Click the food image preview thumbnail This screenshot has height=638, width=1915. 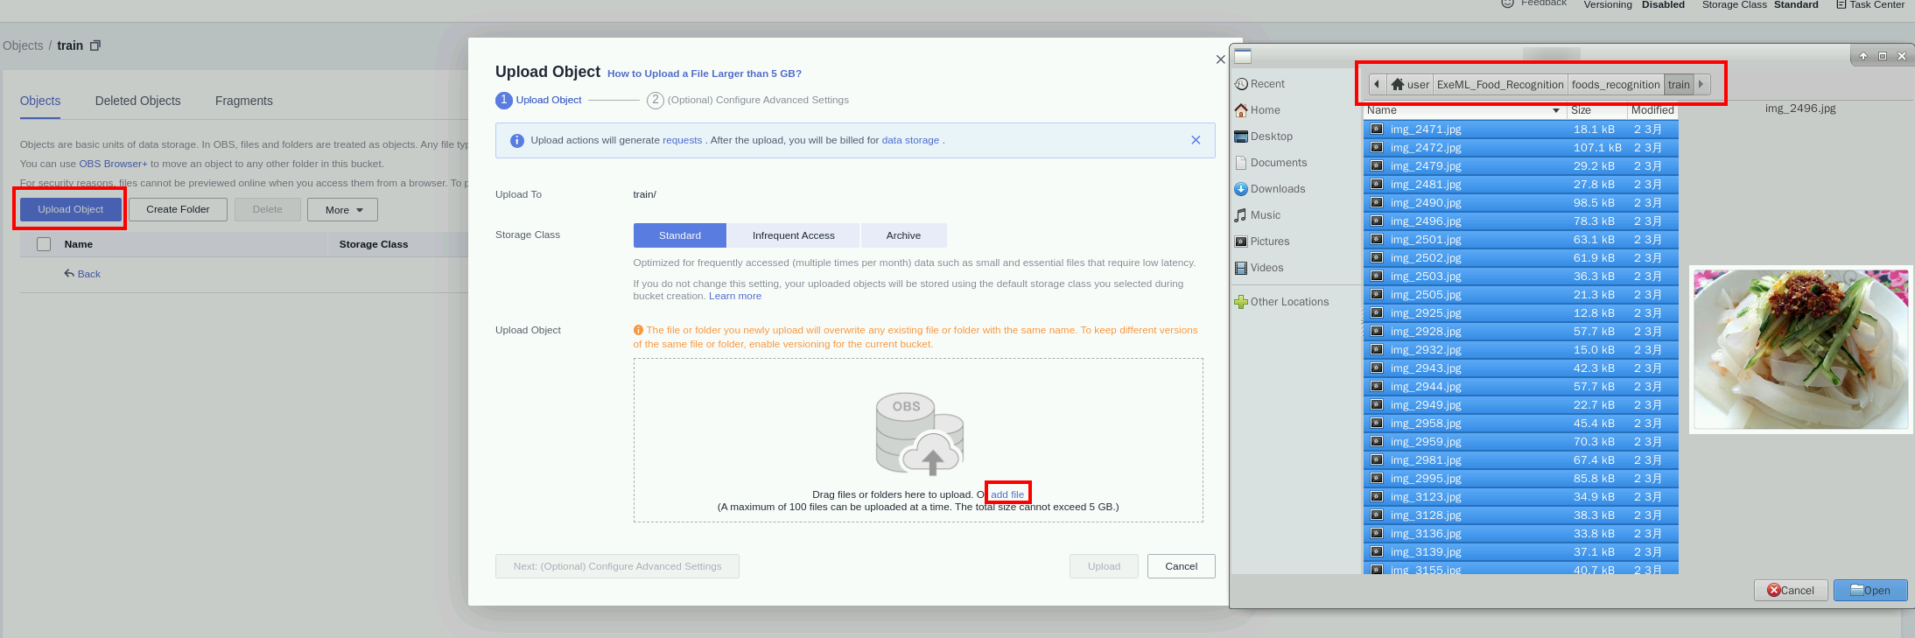coord(1800,349)
